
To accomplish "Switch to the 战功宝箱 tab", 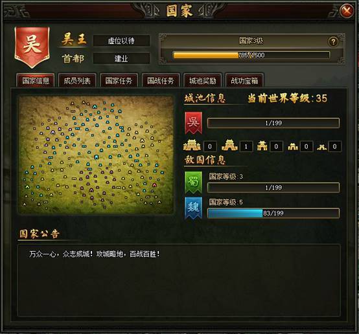I will [x=244, y=80].
